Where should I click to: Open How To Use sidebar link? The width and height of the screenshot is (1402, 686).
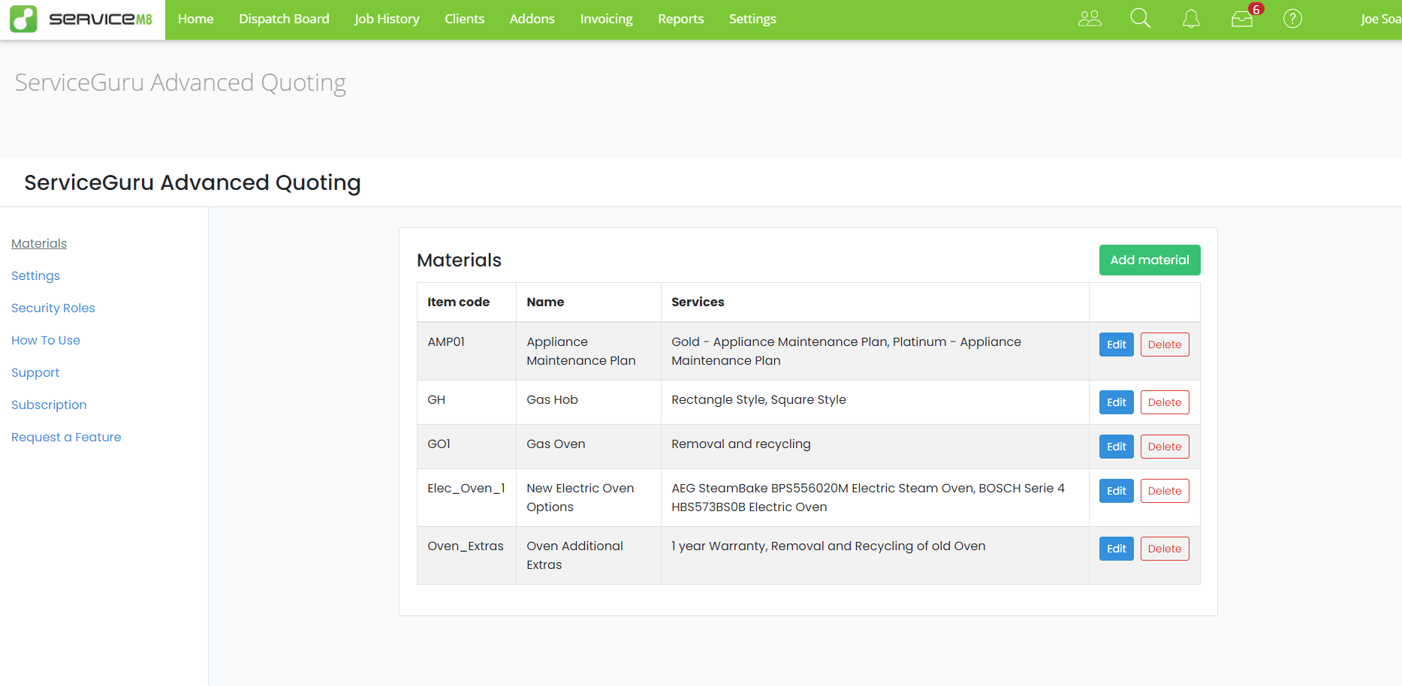point(46,340)
